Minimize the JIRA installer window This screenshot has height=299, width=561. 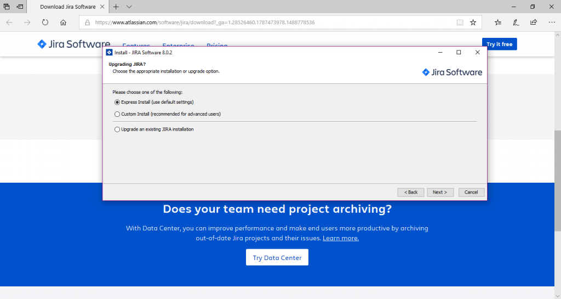440,52
